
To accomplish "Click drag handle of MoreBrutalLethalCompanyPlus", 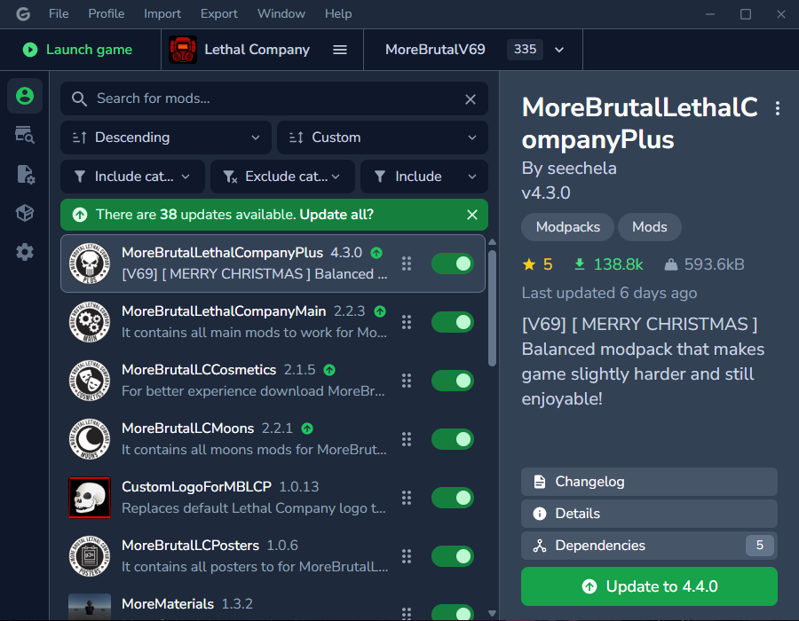I will 406,263.
